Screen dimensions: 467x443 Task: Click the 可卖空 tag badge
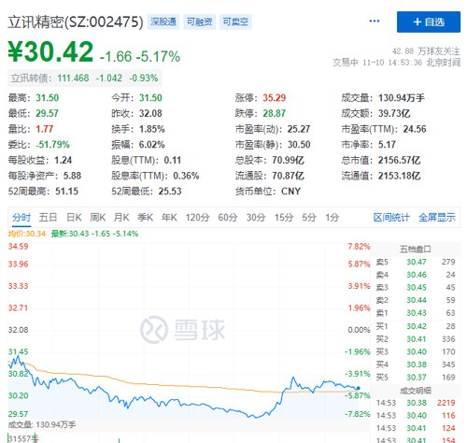[235, 21]
